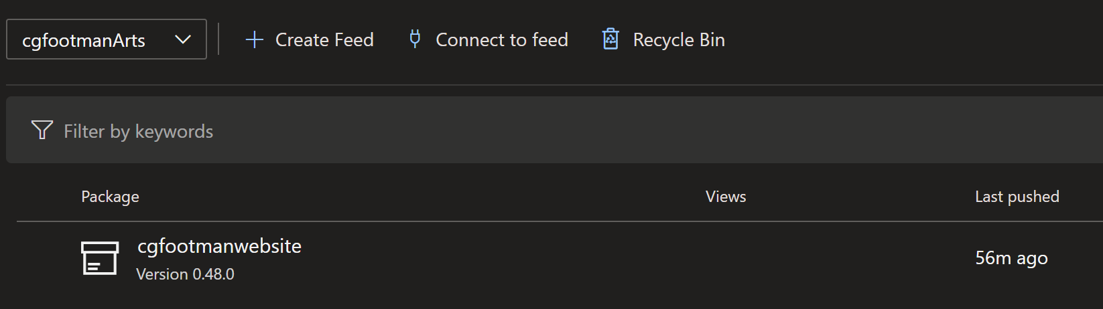Click the chevron arrow beside cgfootmanArts
This screenshot has height=309, width=1103.
tap(182, 40)
